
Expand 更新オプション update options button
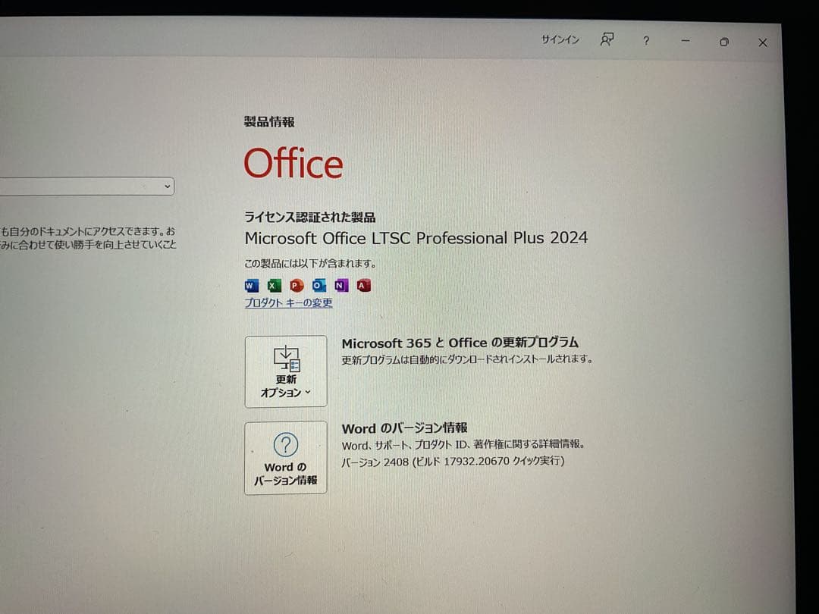pyautogui.click(x=286, y=371)
